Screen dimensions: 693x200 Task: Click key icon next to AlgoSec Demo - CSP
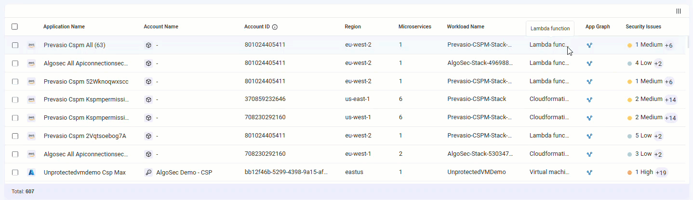pos(148,172)
